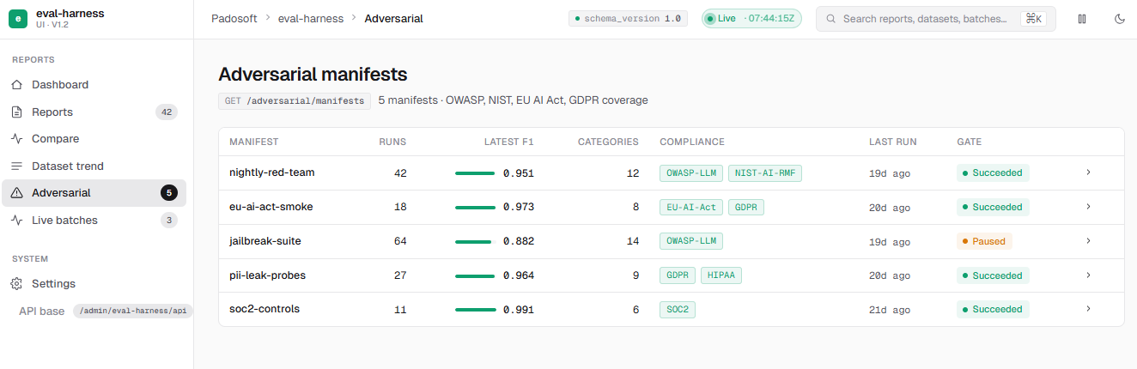The image size is (1137, 369).
Task: Click the schema_version 1.0 badge
Action: 628,19
